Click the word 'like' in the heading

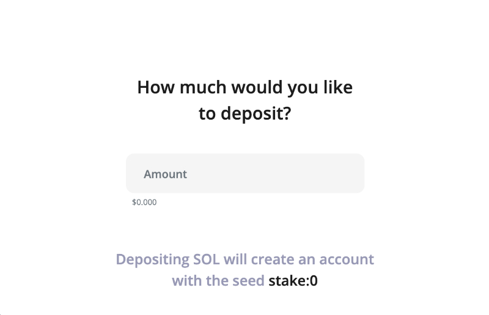(x=338, y=87)
